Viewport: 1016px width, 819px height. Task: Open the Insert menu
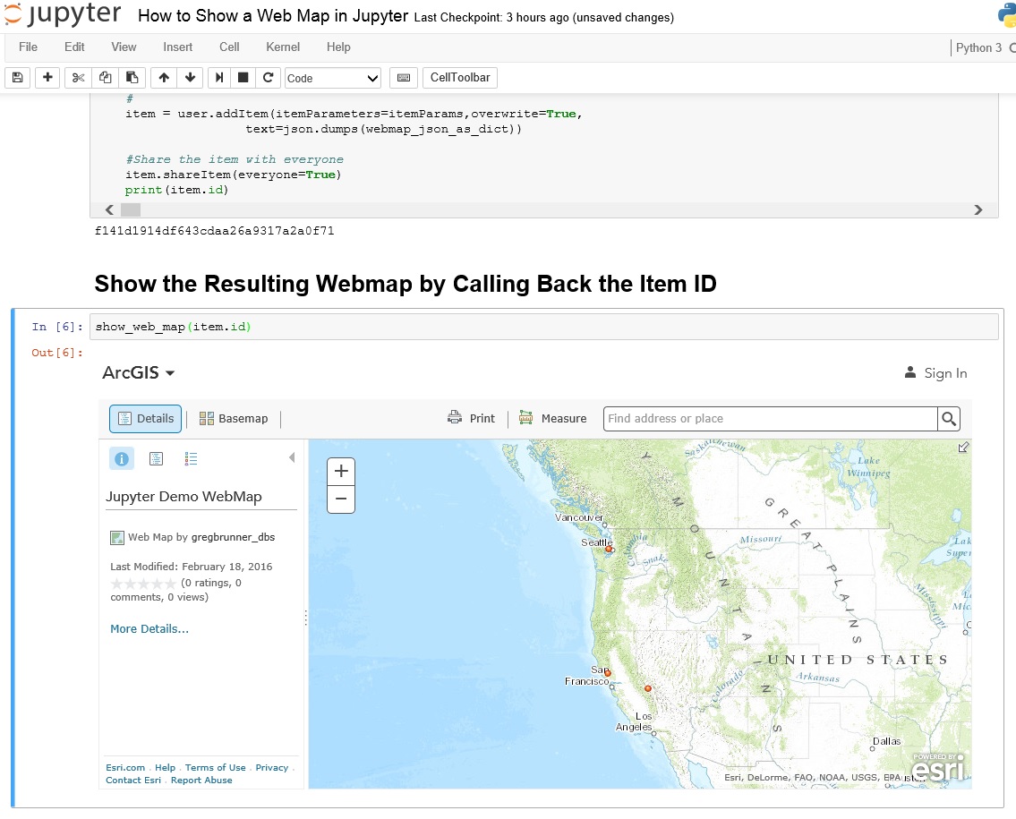[x=177, y=47]
